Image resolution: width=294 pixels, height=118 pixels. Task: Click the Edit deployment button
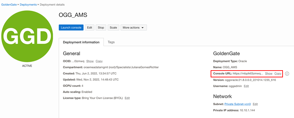[90, 28]
